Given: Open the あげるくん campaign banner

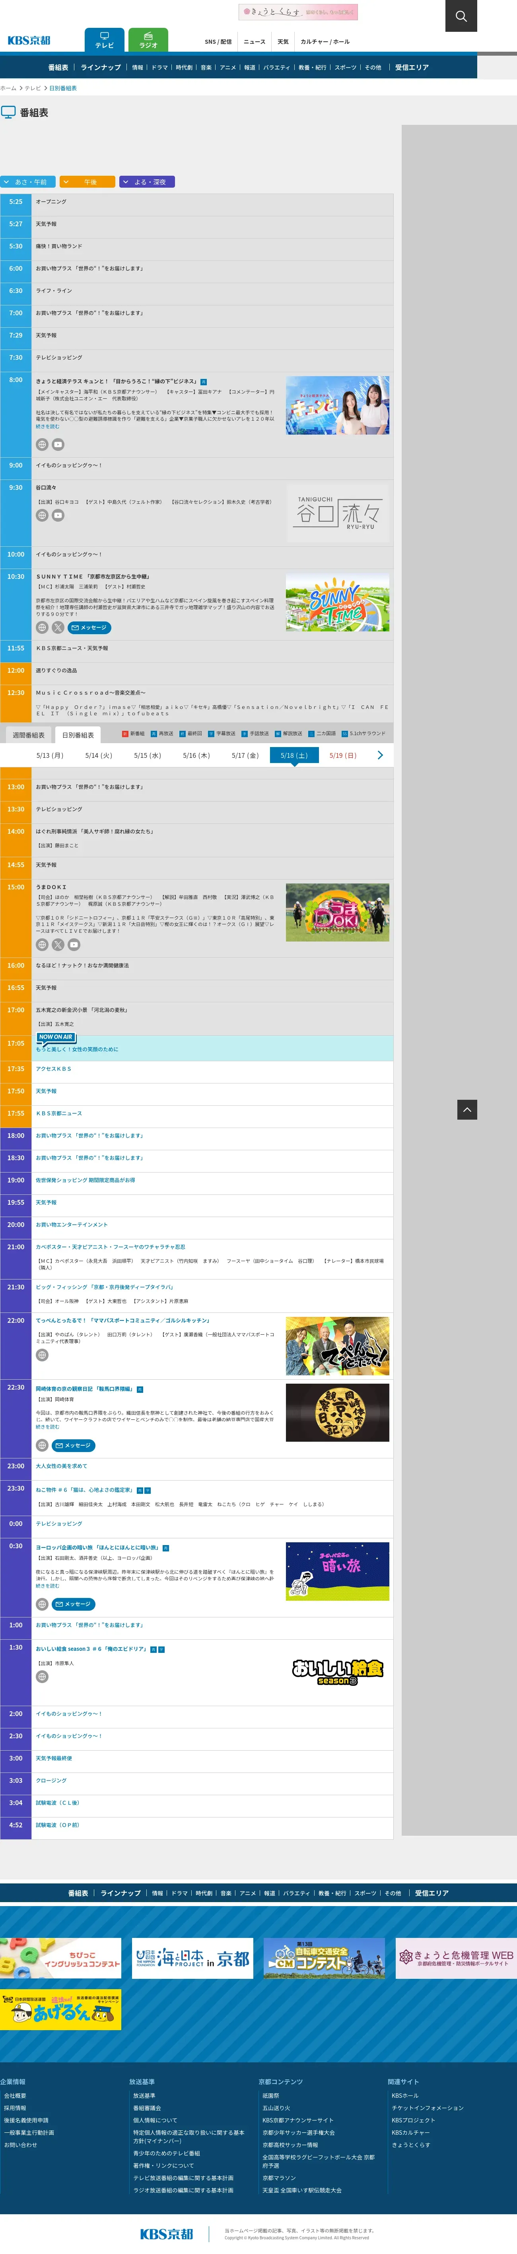Looking at the screenshot, I should [61, 2010].
